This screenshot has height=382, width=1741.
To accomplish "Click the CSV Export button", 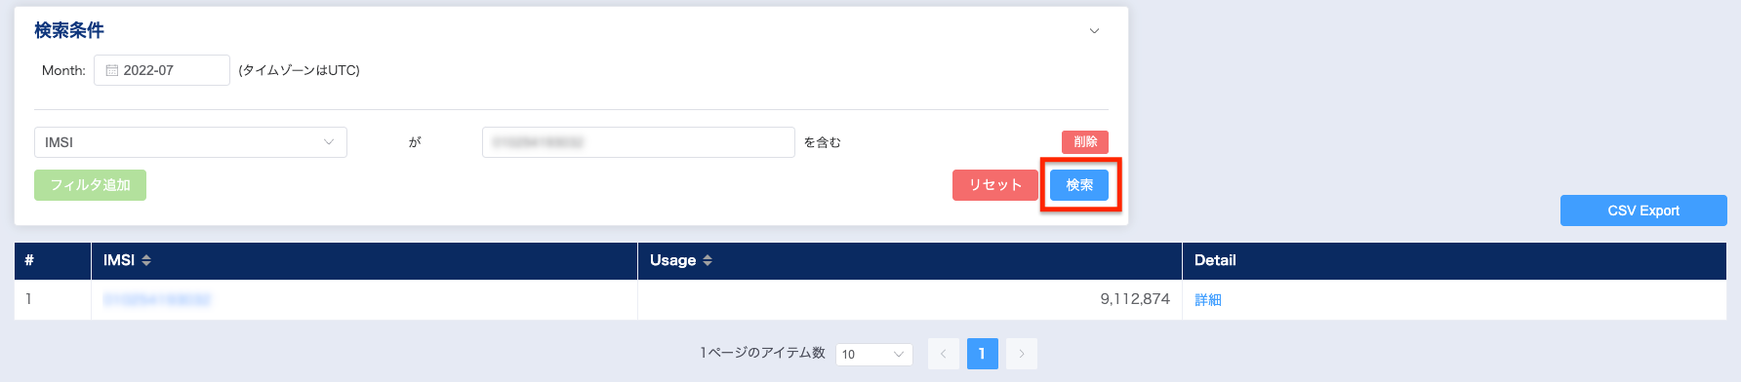I will click(1643, 210).
